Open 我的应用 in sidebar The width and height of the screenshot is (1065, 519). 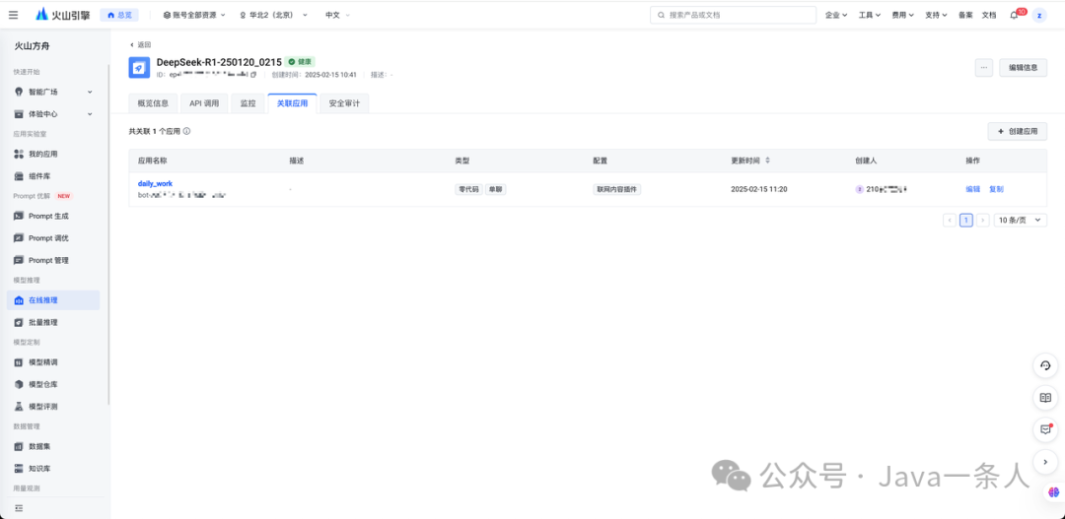click(x=53, y=154)
